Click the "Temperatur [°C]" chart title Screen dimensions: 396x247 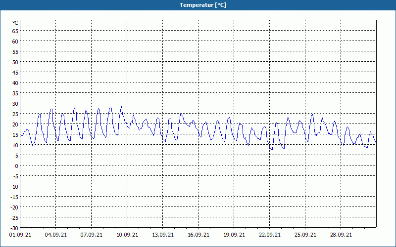(203, 5)
